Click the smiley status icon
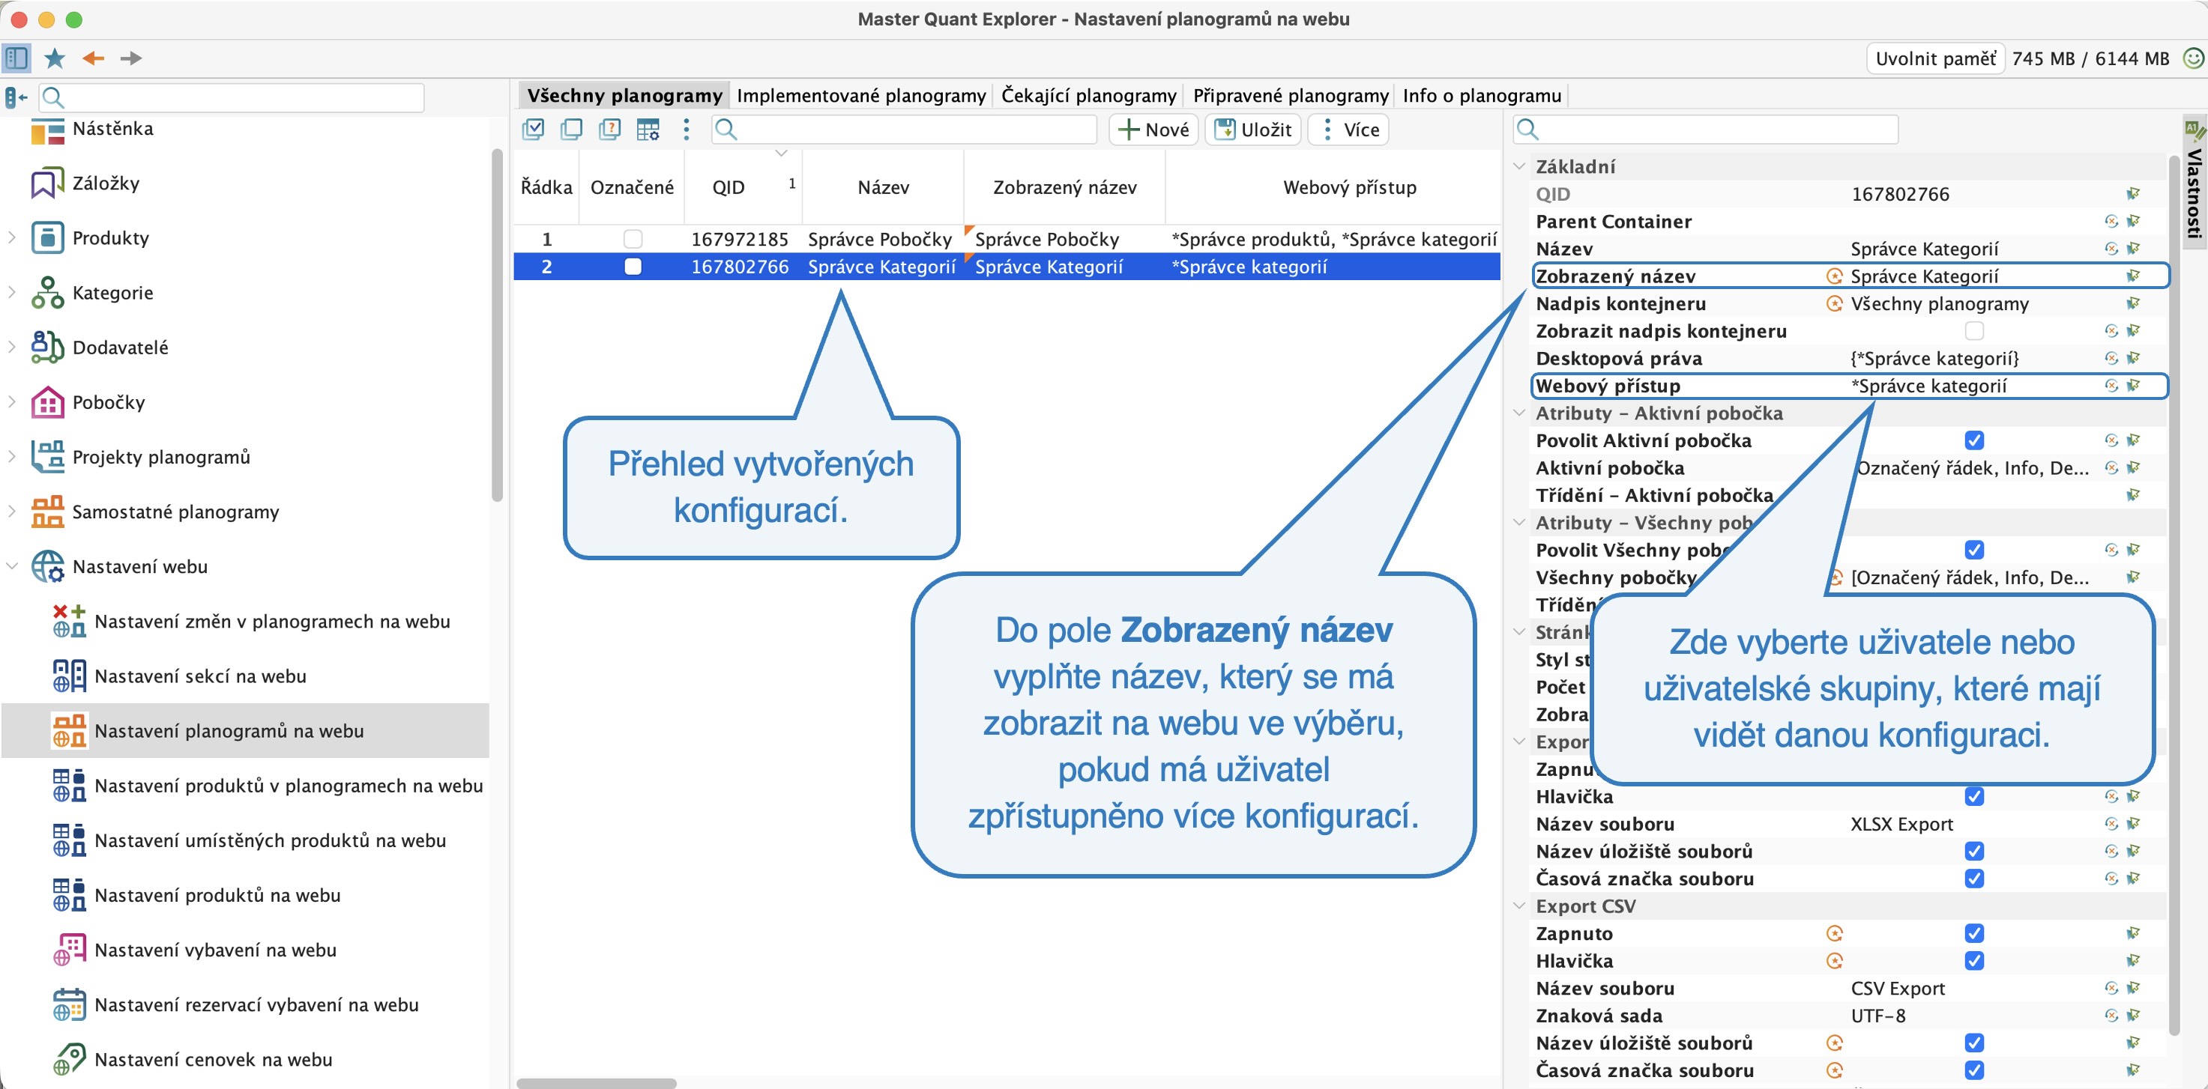Screen dimensions: 2208x1089 2192,58
